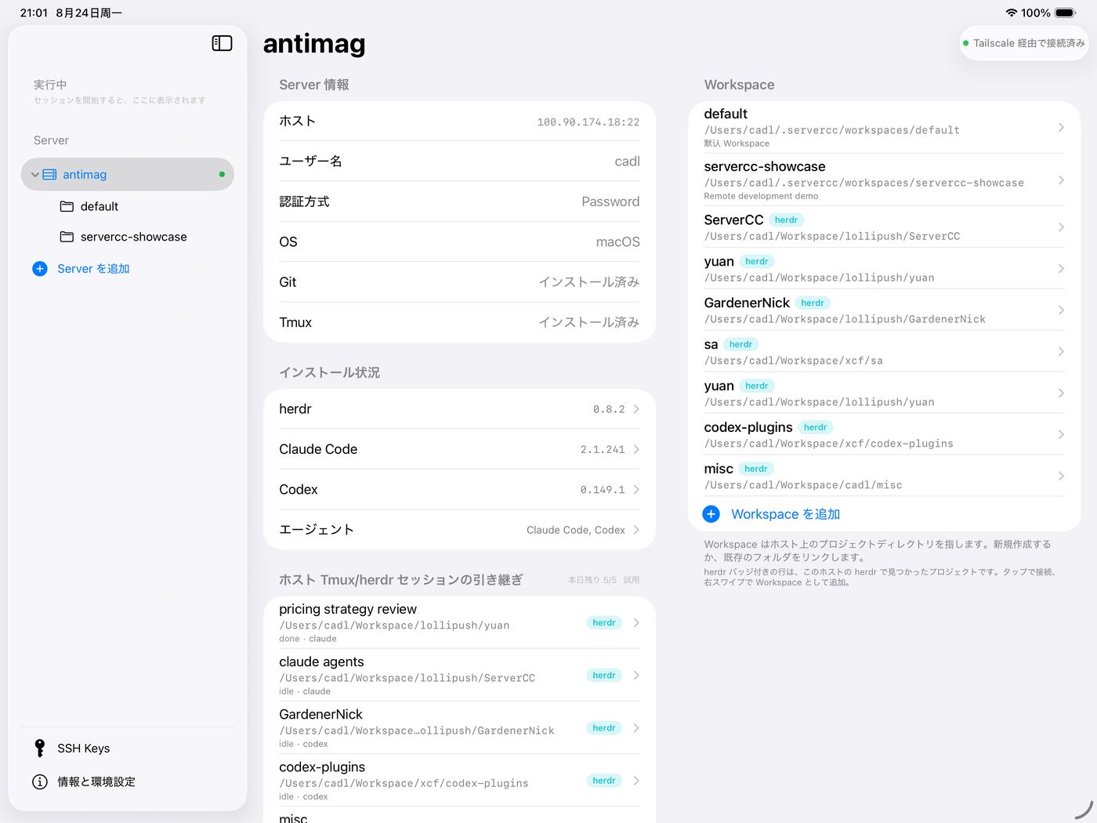Click the green online dot beside antimag
Image resolution: width=1097 pixels, height=823 pixels.
point(222,175)
